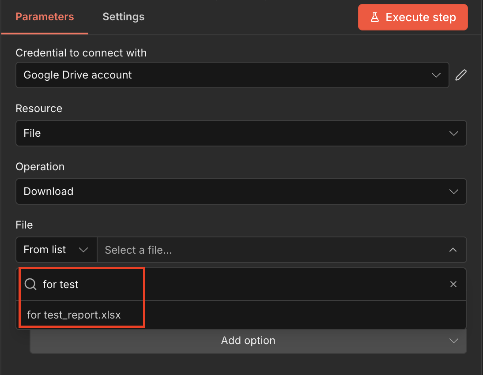This screenshot has width=483, height=375.
Task: Clear the file search with the X icon
Action: pos(453,284)
